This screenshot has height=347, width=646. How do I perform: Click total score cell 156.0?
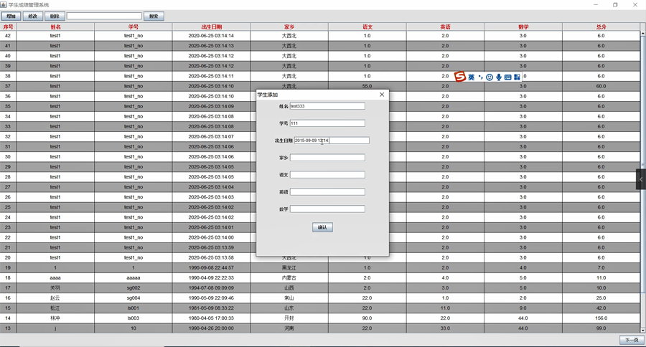pyautogui.click(x=601, y=318)
